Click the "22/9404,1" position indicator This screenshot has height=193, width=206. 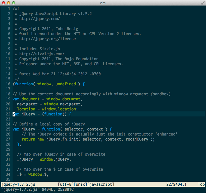(176, 184)
